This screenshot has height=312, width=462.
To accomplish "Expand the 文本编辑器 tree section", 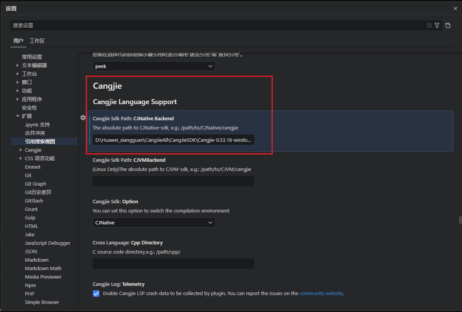I will tap(18, 65).
